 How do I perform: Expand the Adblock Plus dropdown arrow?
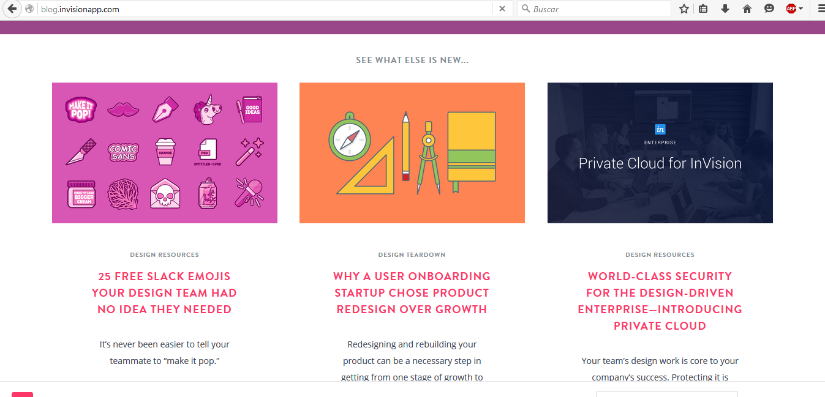[x=801, y=9]
